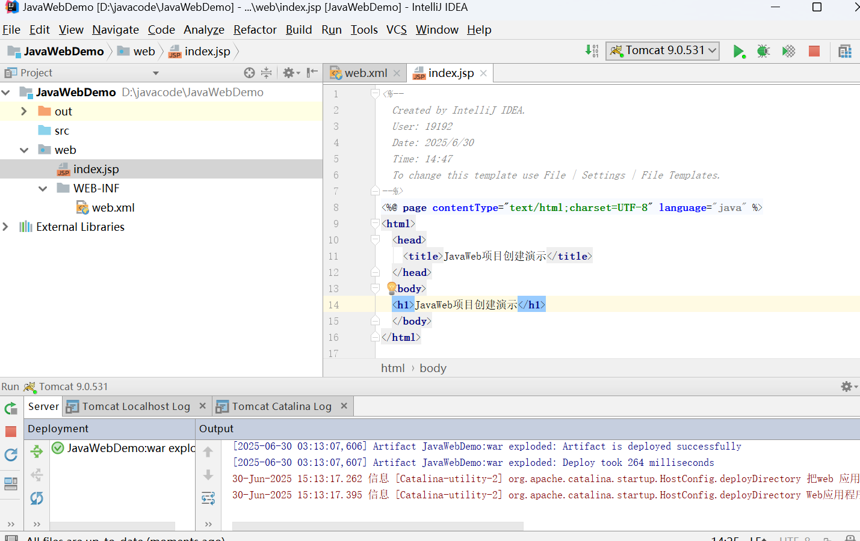
Task: Select the Server tab in Run panel
Action: click(43, 406)
